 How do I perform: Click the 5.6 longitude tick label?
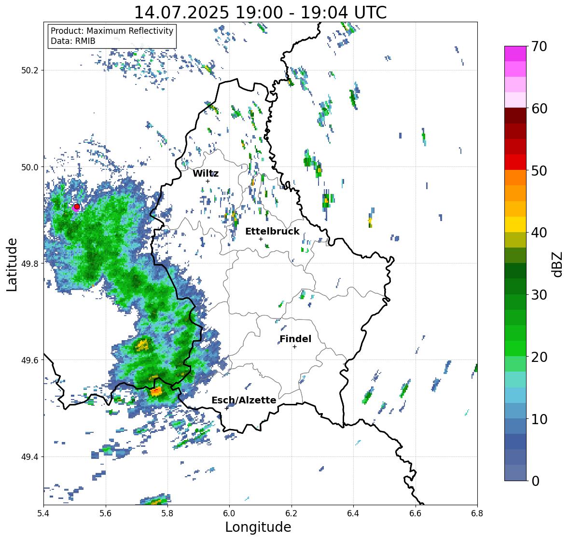[106, 513]
